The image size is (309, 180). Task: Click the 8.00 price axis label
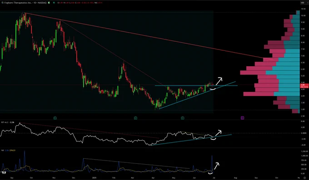tap(303, 42)
